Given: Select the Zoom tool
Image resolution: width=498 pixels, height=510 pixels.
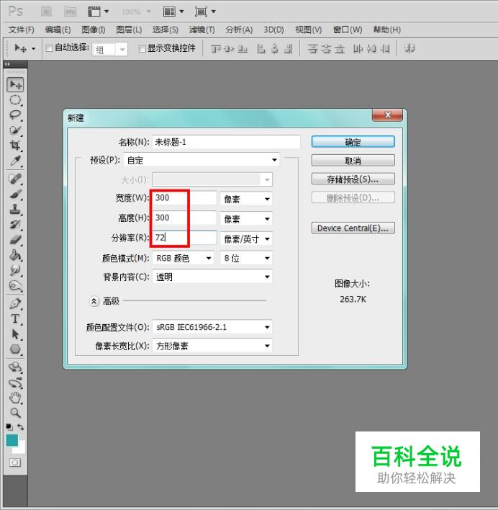Looking at the screenshot, I should click(15, 413).
